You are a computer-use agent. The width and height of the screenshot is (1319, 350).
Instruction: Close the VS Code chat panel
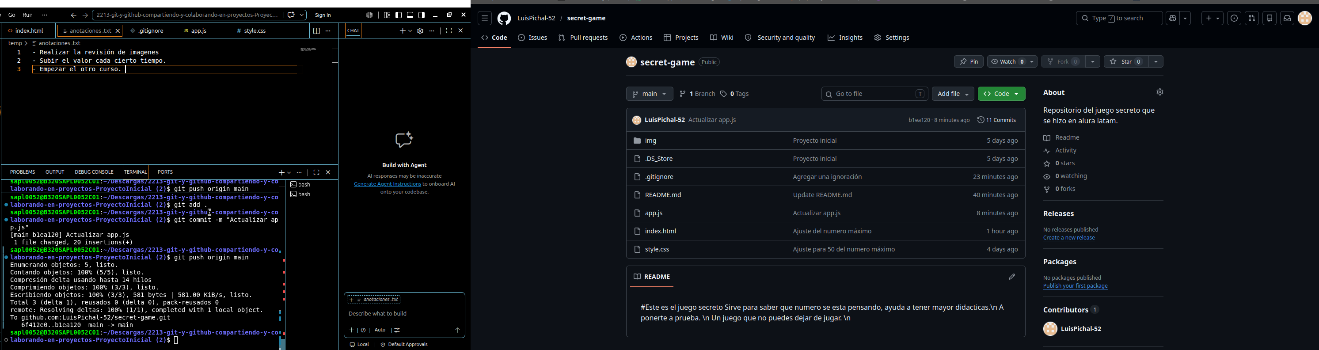(461, 31)
